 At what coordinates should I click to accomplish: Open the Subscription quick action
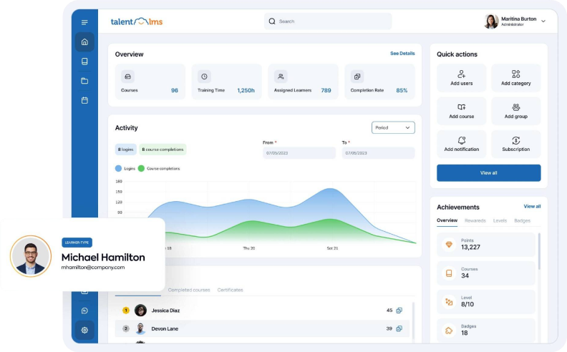[515, 144]
